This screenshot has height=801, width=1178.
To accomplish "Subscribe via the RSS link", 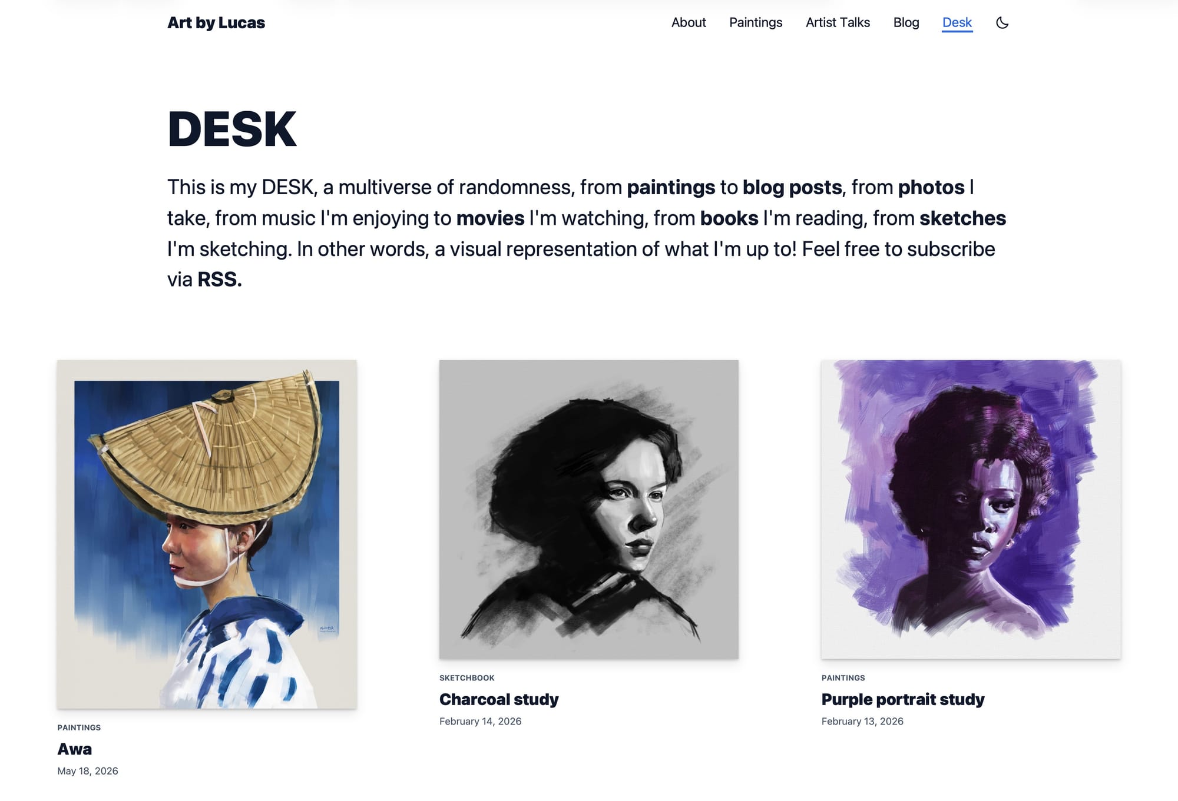I will coord(219,280).
